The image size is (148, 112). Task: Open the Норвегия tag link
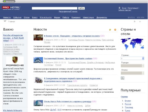[94, 85]
